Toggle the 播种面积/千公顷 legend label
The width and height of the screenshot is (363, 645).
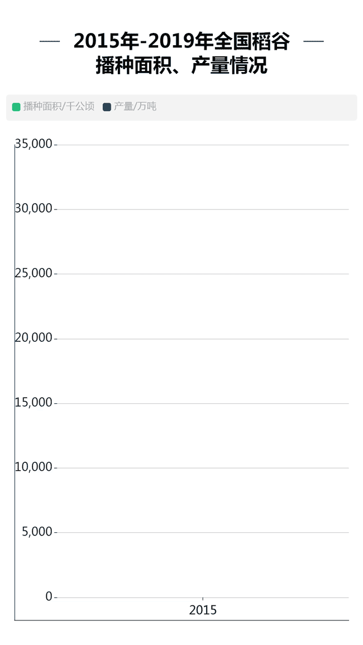pyautogui.click(x=59, y=107)
